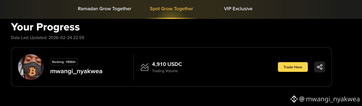
Task: Click the yellow Trade Here button
Action: pos(293,67)
